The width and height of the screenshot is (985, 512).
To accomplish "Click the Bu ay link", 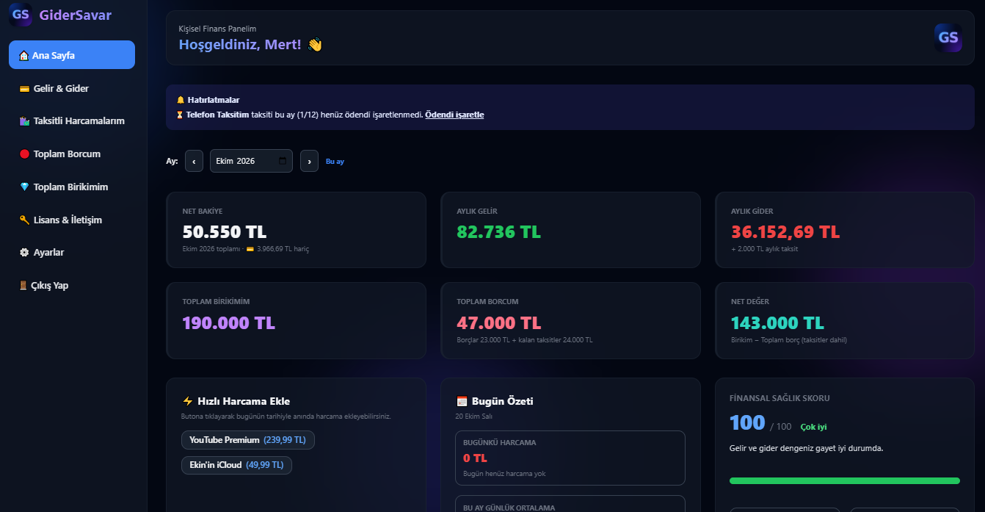I will [x=335, y=161].
